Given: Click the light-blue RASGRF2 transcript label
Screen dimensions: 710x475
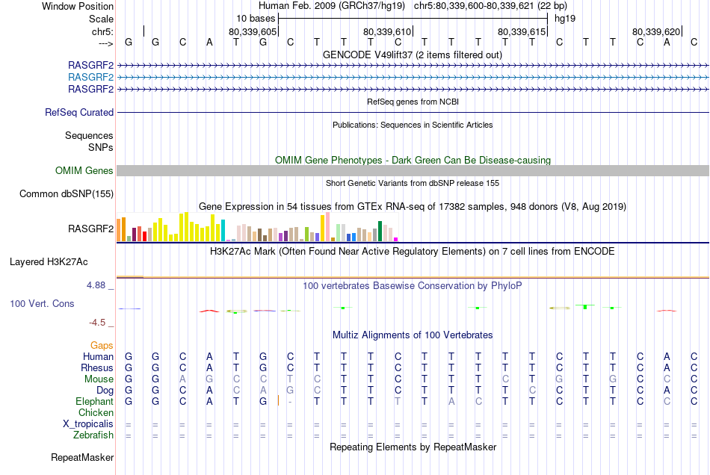Looking at the screenshot, I should tap(90, 77).
